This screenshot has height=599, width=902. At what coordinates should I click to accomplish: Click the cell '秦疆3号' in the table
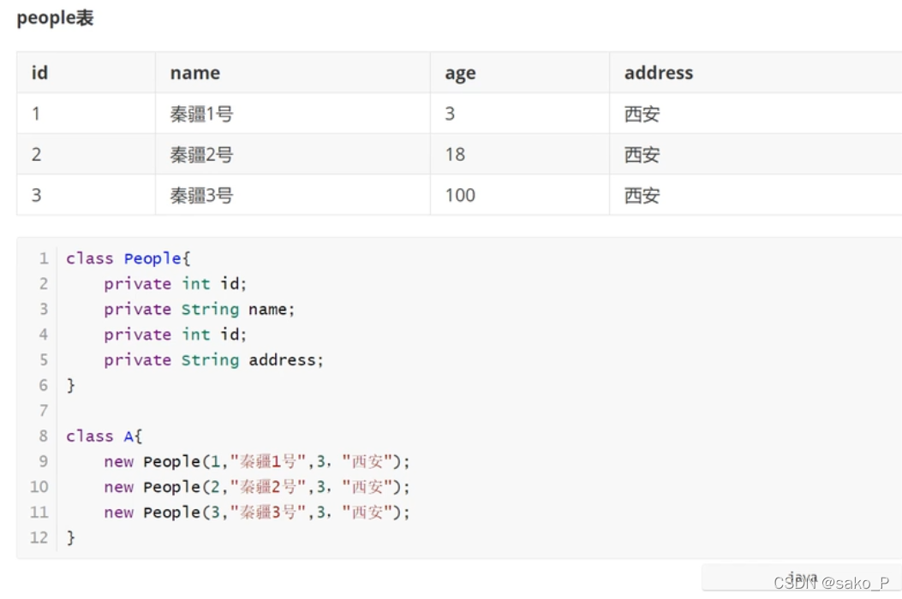click(x=201, y=195)
